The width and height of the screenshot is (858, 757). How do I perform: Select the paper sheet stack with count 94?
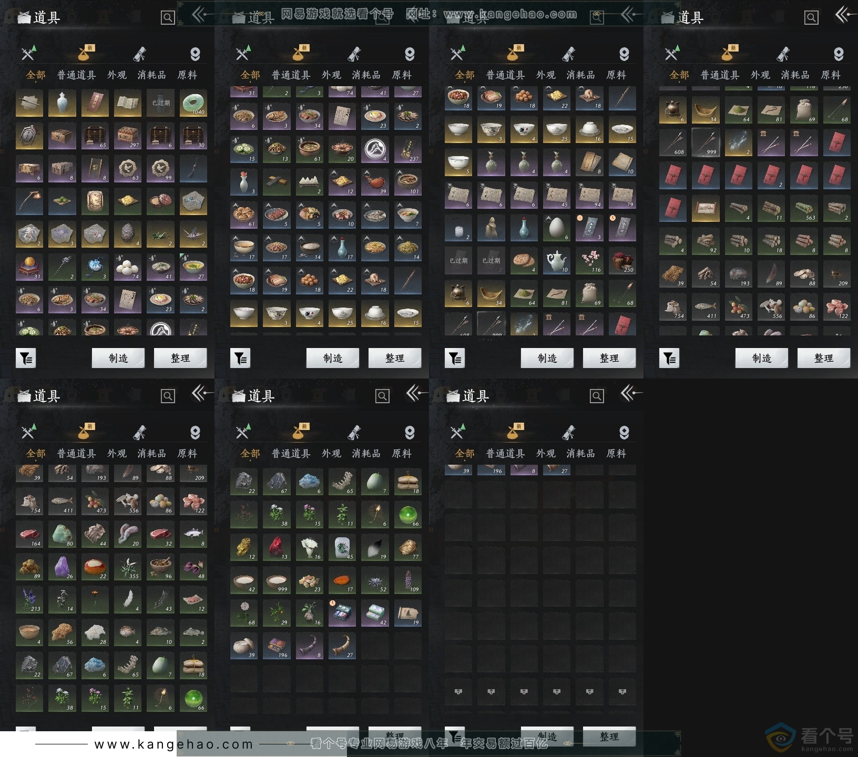click(x=589, y=195)
